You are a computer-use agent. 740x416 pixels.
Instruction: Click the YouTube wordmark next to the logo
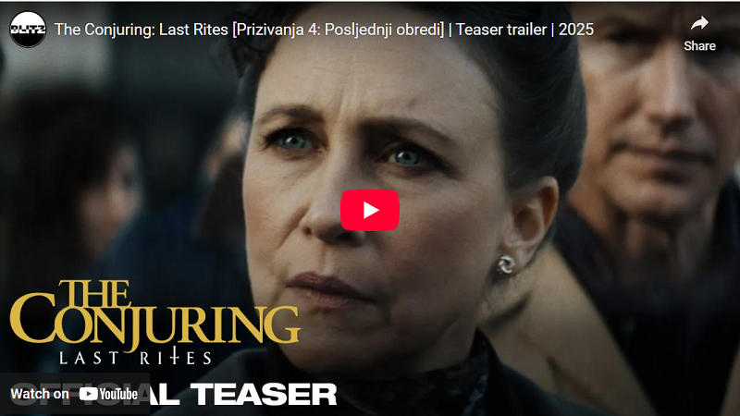coord(118,394)
